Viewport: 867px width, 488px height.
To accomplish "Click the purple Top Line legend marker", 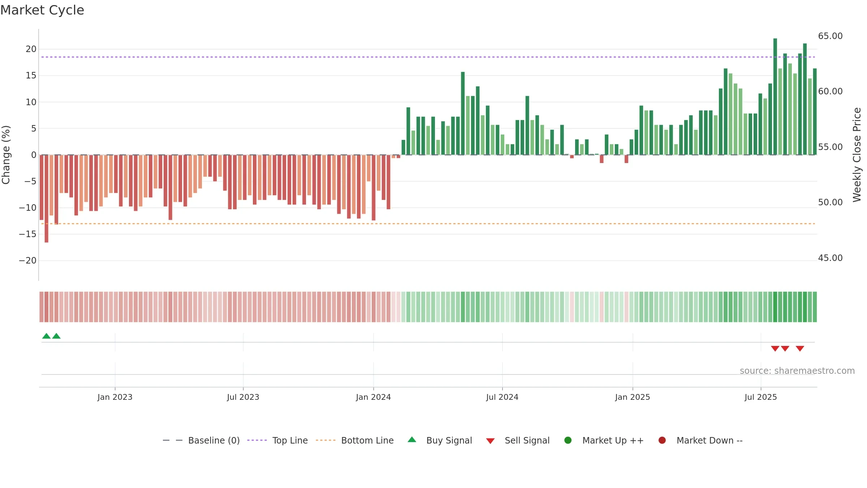I will (x=257, y=440).
